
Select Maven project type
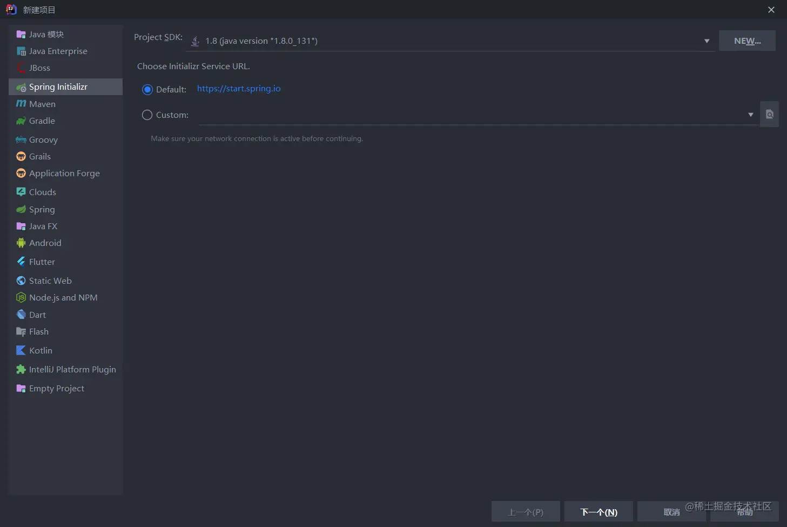click(x=65, y=104)
